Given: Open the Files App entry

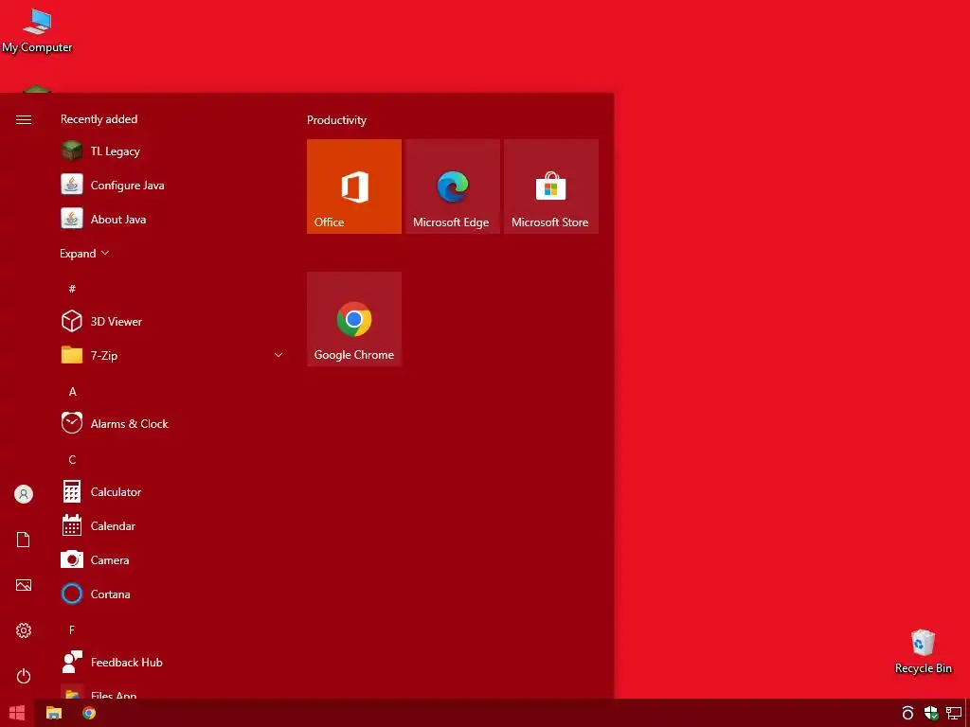Looking at the screenshot, I should click(171, 691).
